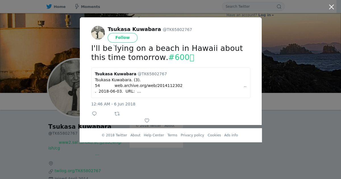Open the Privacy policy link
341x179 pixels.
pyautogui.click(x=192, y=135)
